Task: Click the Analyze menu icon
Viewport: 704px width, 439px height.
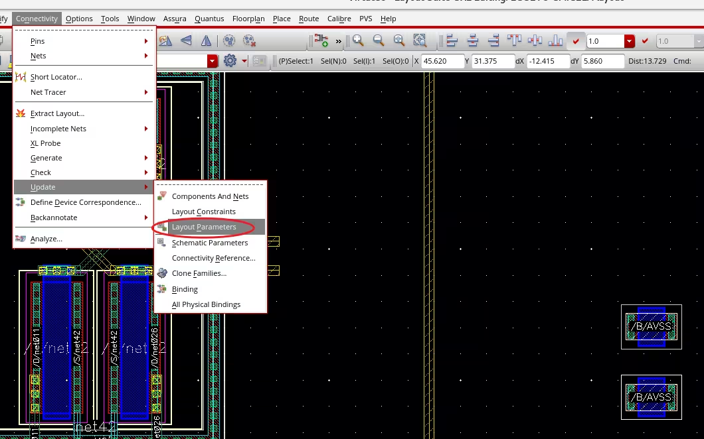Action: point(21,239)
